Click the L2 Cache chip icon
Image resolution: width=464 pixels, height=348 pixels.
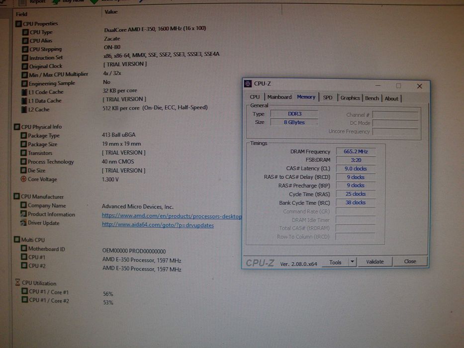tap(24, 109)
